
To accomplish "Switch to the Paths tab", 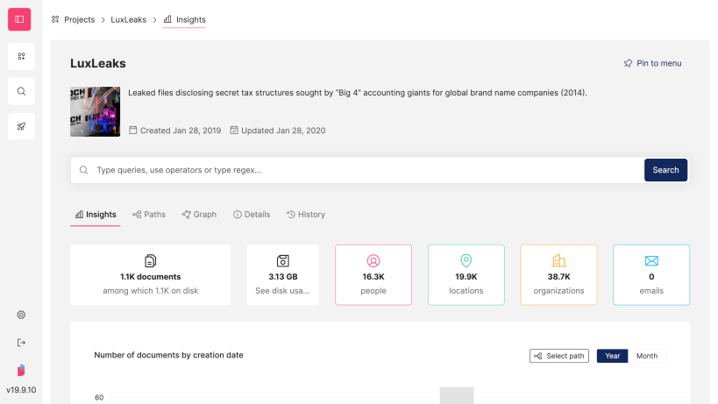I will pyautogui.click(x=149, y=215).
